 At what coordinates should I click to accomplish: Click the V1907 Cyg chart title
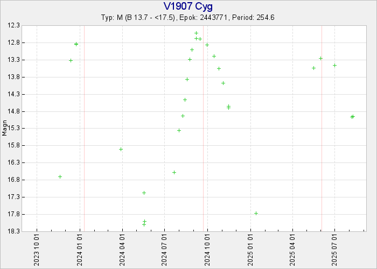point(188,6)
